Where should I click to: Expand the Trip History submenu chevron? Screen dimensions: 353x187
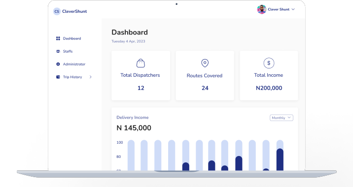91,77
